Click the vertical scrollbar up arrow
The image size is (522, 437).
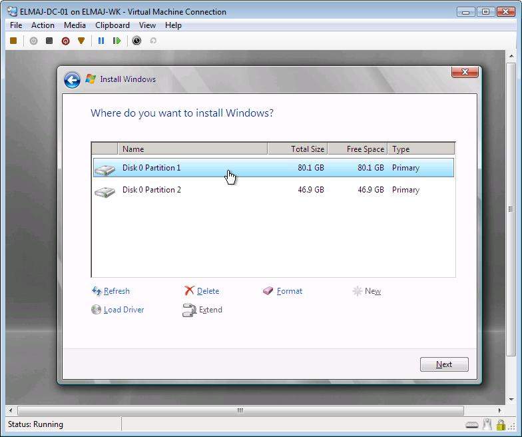pyautogui.click(x=511, y=56)
